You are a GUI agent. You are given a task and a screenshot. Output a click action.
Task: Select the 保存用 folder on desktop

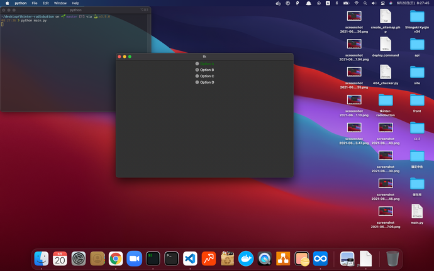417,184
